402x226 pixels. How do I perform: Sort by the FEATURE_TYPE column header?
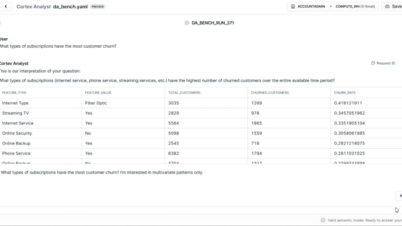click(14, 92)
